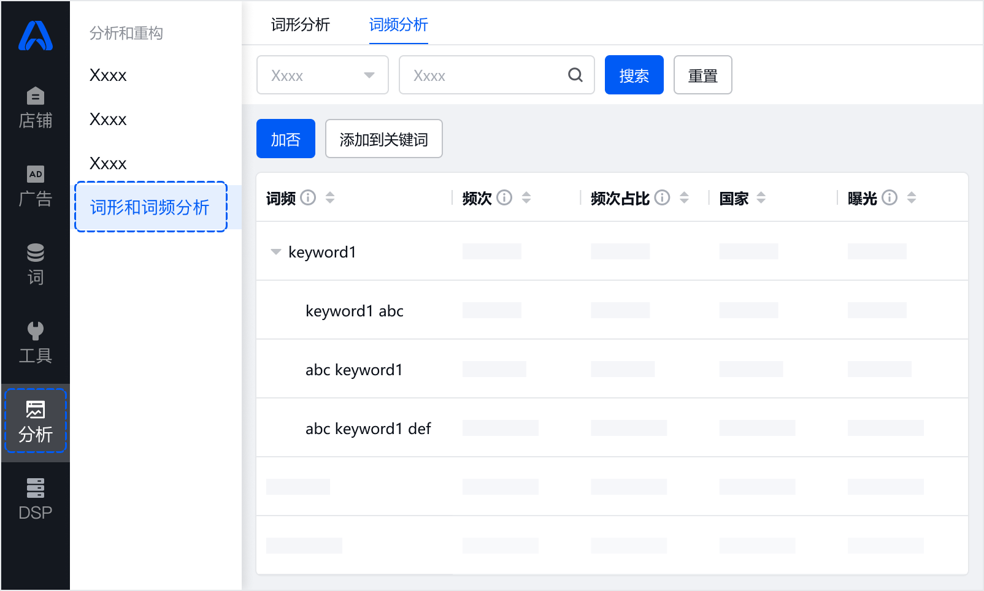
Task: Click the 重置 reset button
Action: tap(703, 75)
